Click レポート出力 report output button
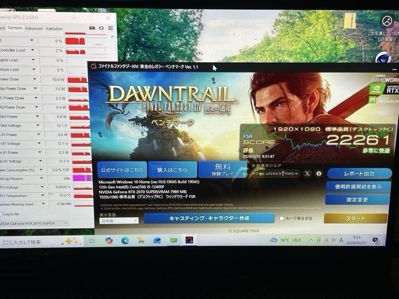The width and height of the screenshot is (399, 299). click(x=359, y=173)
